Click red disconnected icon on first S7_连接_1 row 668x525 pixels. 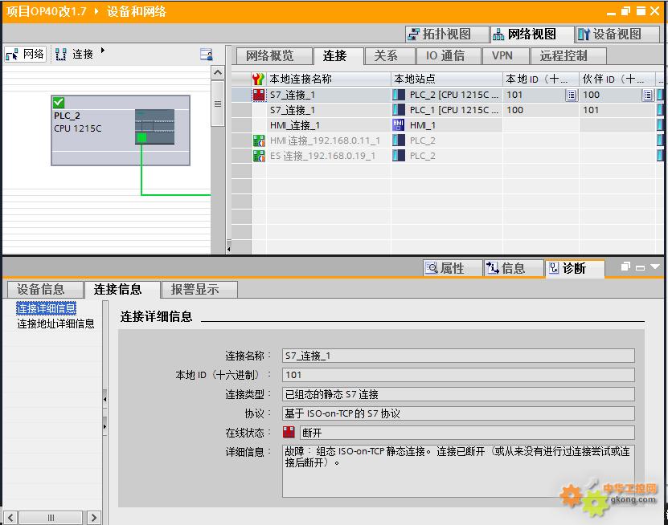point(259,95)
